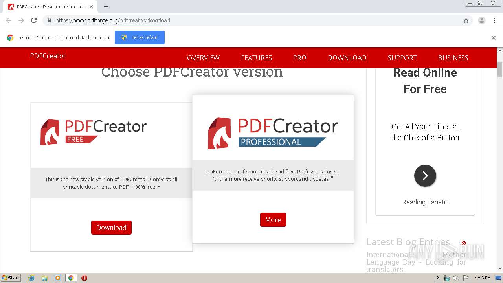Click the Choose PDFCreator version heading
The width and height of the screenshot is (503, 283).
pos(192,72)
